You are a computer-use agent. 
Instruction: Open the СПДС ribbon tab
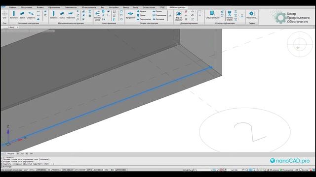(x=162, y=7)
